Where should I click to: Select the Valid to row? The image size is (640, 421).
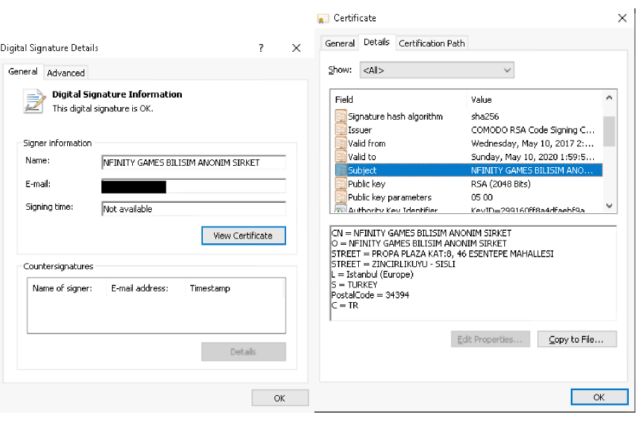468,157
